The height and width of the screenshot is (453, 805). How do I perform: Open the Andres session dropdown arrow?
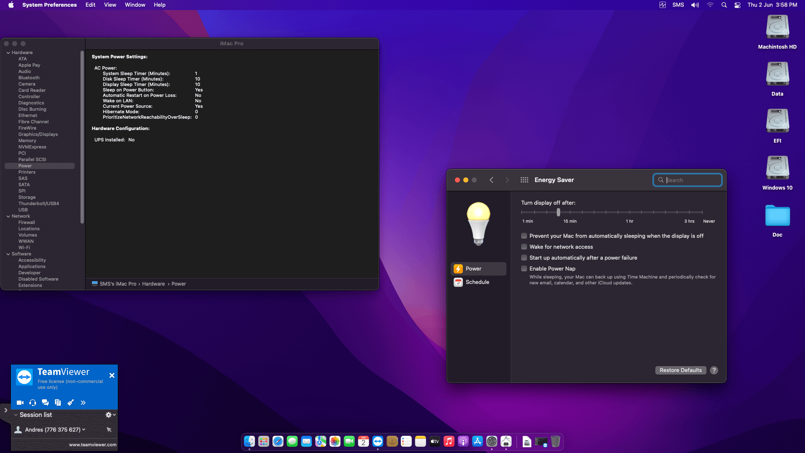click(x=84, y=430)
